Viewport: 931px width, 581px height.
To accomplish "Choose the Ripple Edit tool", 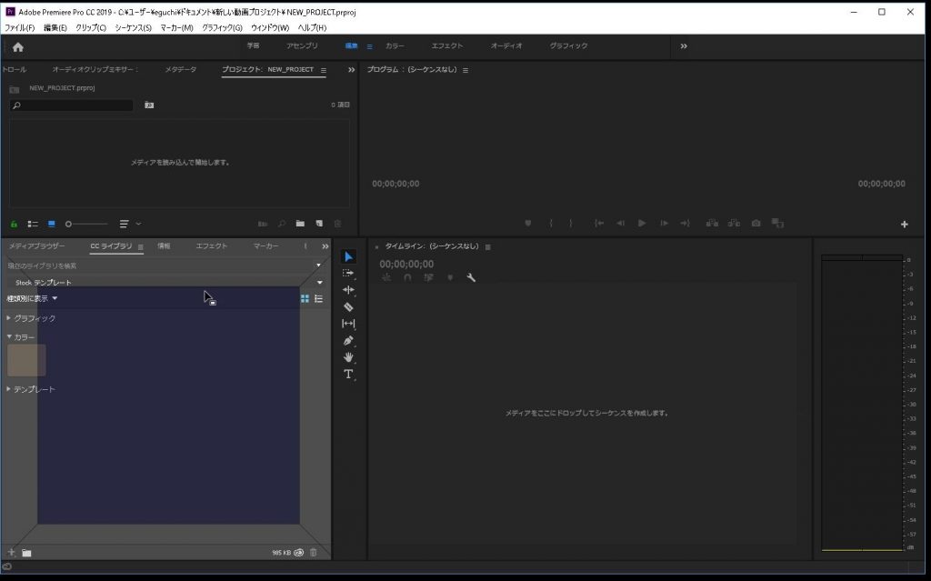I will pyautogui.click(x=348, y=290).
